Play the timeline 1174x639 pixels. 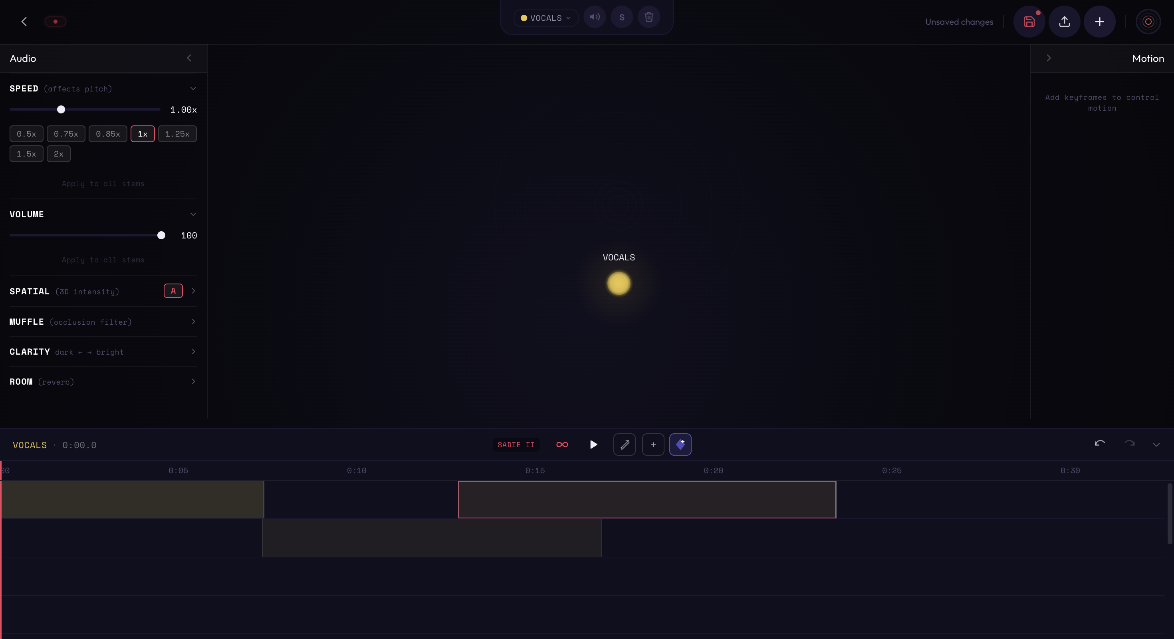click(x=593, y=445)
